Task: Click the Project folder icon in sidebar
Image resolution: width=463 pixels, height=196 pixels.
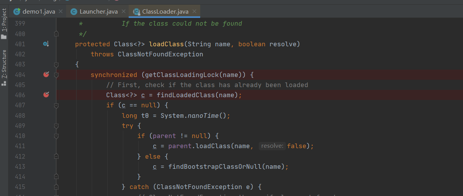Action: click(4, 37)
